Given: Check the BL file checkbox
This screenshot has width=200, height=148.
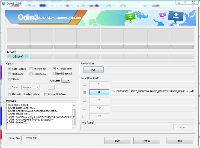Looking at the screenshot, I should (84, 84).
